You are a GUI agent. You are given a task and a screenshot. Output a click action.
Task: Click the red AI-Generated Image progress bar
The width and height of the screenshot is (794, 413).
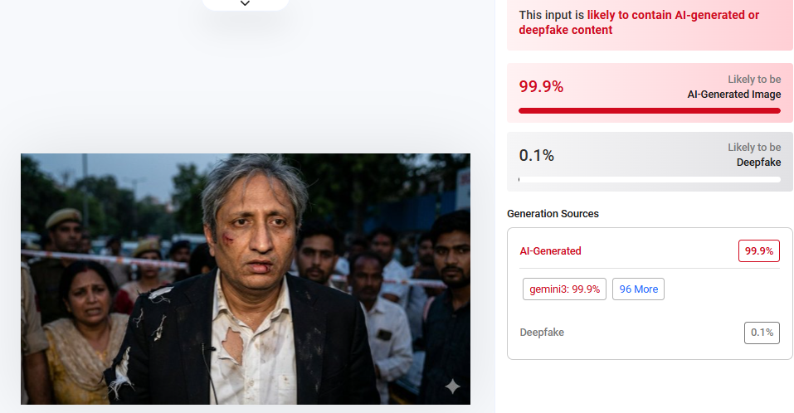[x=649, y=109]
